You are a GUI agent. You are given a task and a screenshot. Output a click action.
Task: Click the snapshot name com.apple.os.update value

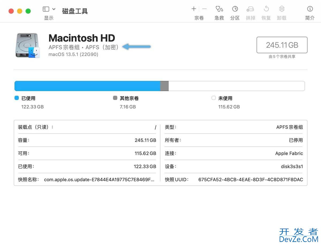[99, 180]
